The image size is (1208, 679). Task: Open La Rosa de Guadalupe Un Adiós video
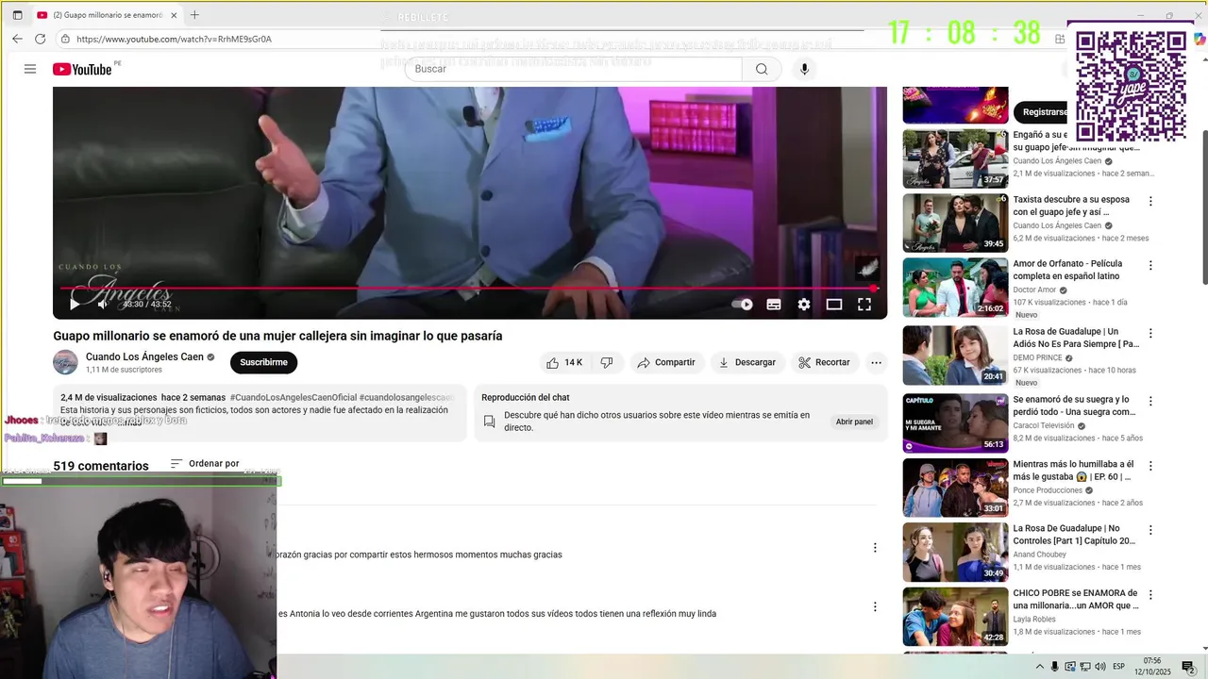pyautogui.click(x=1076, y=338)
